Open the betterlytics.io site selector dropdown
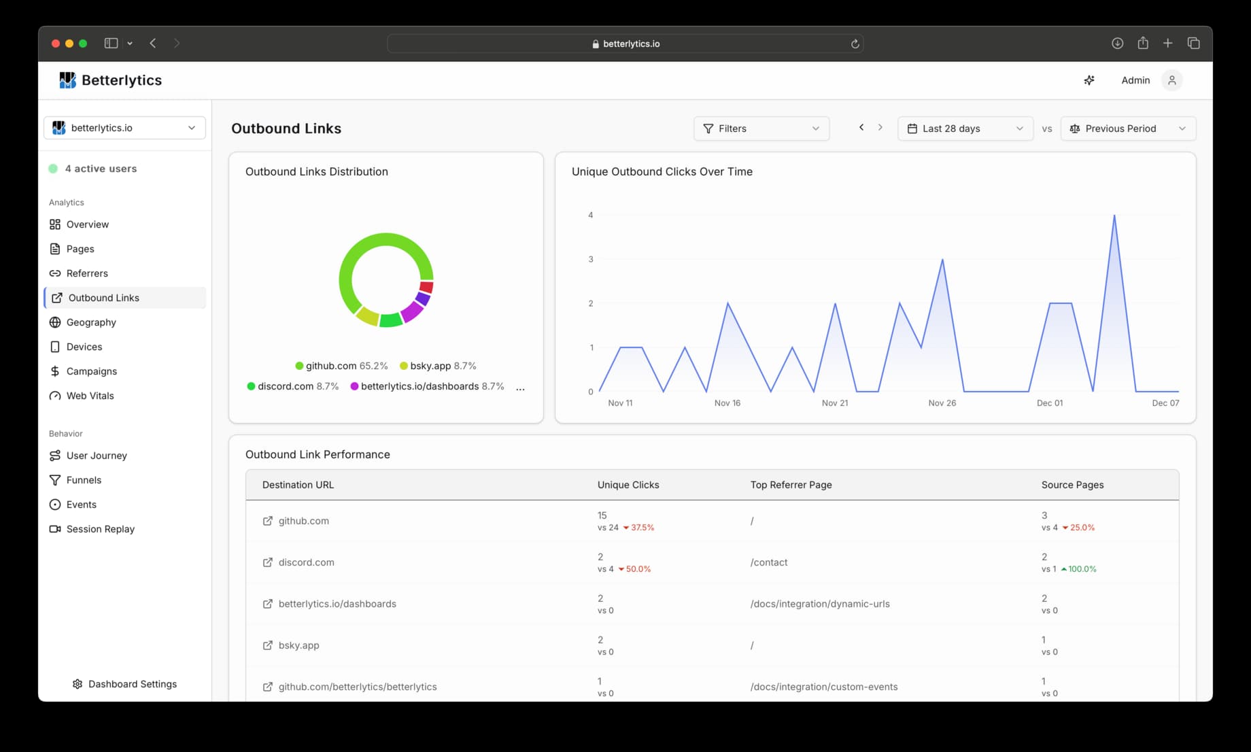1251x752 pixels. click(124, 127)
